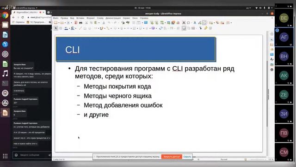Choose the Rectangle drawing tool
296x167 pixels.
(x=85, y=28)
